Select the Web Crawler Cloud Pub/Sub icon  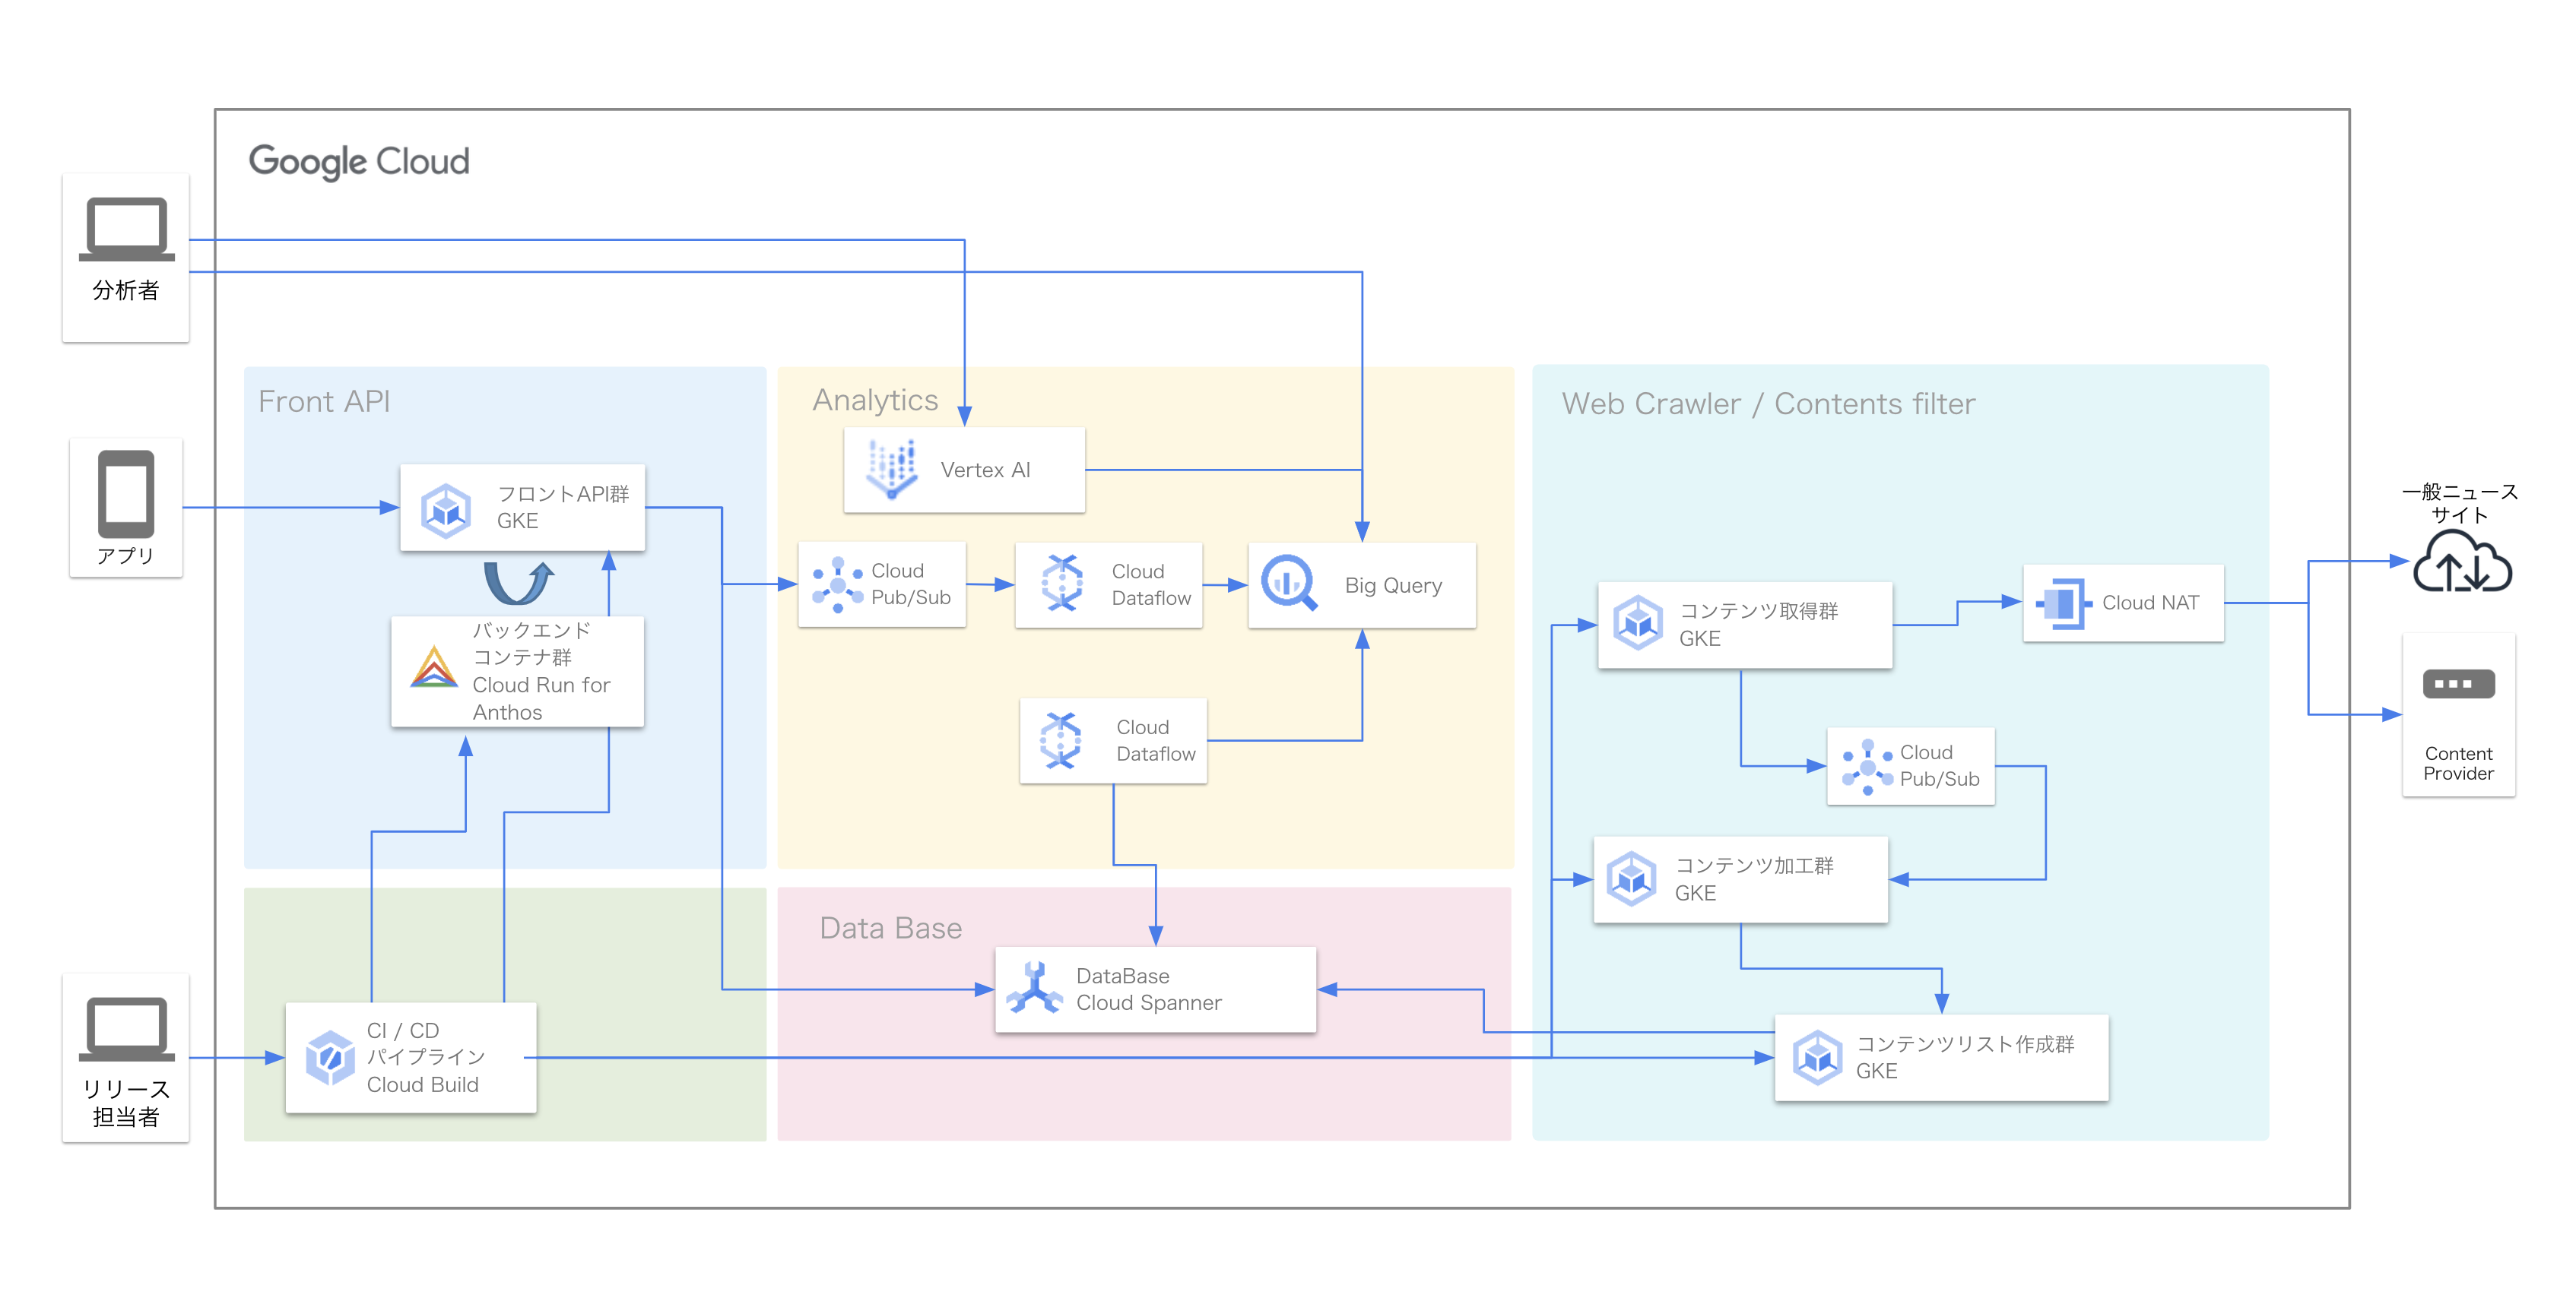tap(1867, 767)
